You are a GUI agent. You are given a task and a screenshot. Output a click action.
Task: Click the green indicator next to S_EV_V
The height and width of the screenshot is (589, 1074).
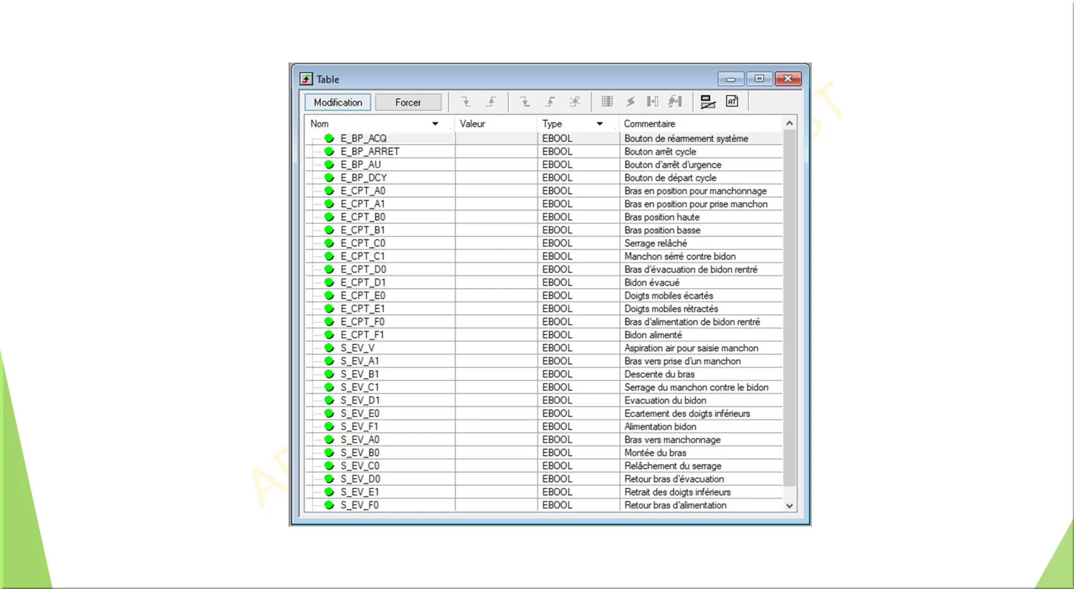[329, 348]
